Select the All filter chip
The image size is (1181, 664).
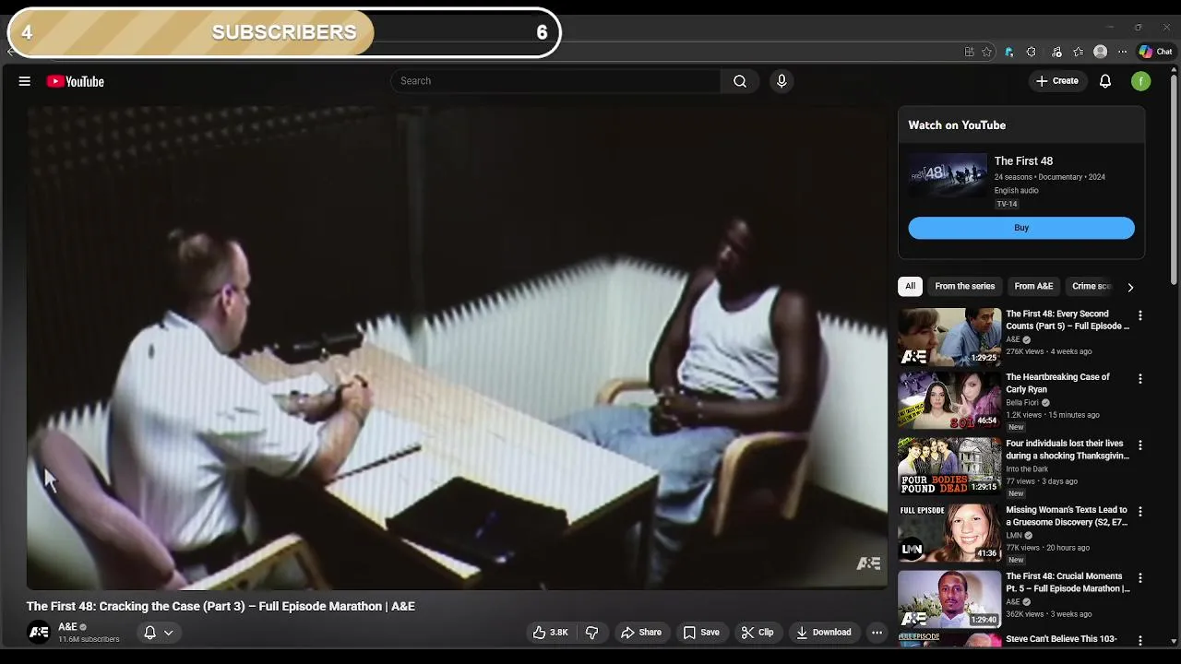pos(910,286)
